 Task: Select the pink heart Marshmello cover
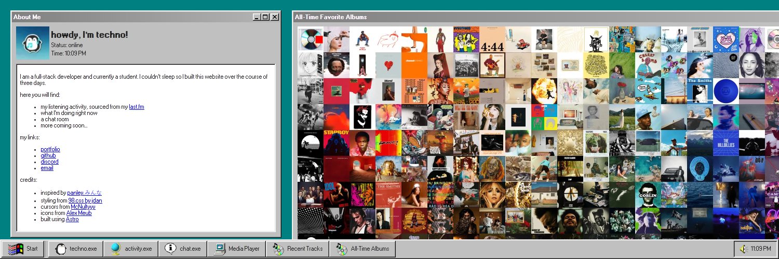point(726,39)
